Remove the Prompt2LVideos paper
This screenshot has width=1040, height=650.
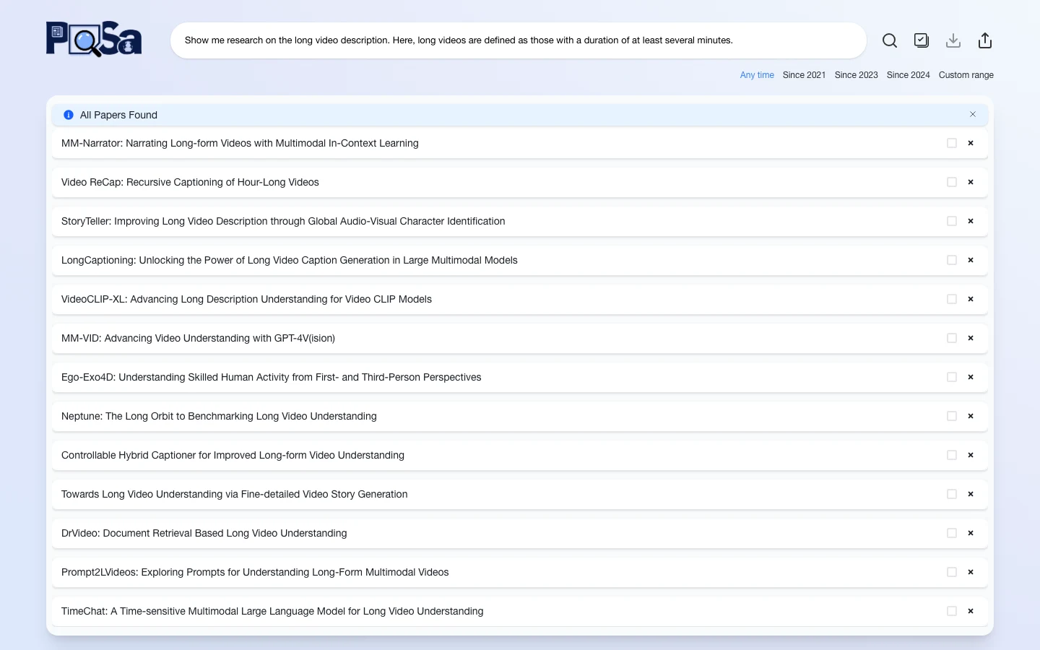971,572
